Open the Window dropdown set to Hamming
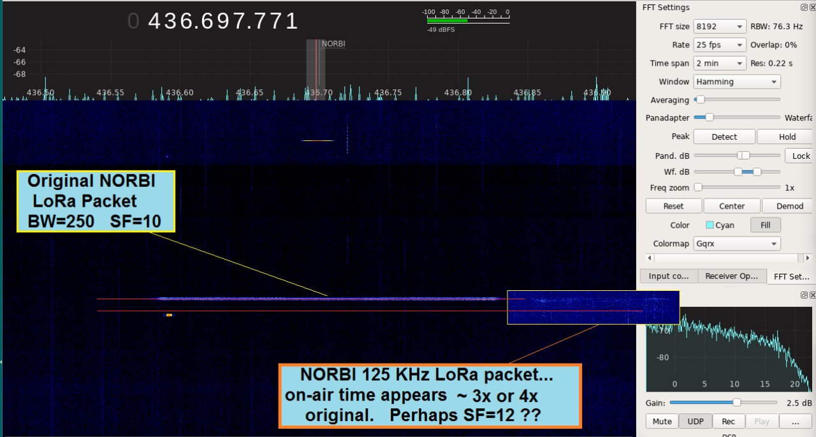The height and width of the screenshot is (437, 816). pyautogui.click(x=737, y=82)
